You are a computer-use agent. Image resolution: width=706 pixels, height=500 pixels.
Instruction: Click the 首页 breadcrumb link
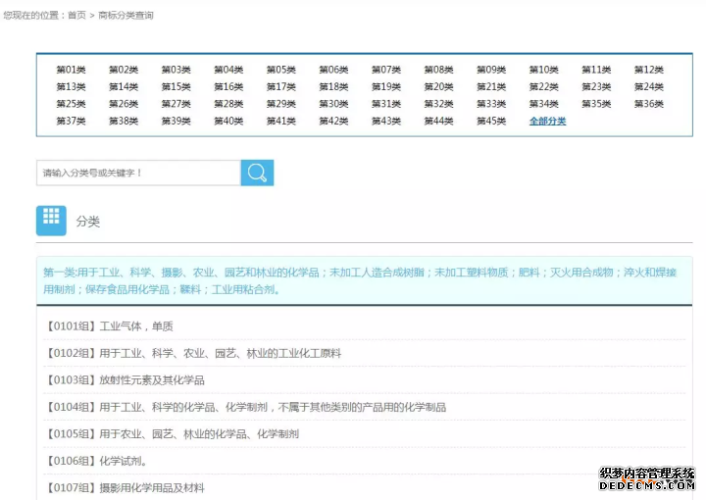tap(76, 16)
